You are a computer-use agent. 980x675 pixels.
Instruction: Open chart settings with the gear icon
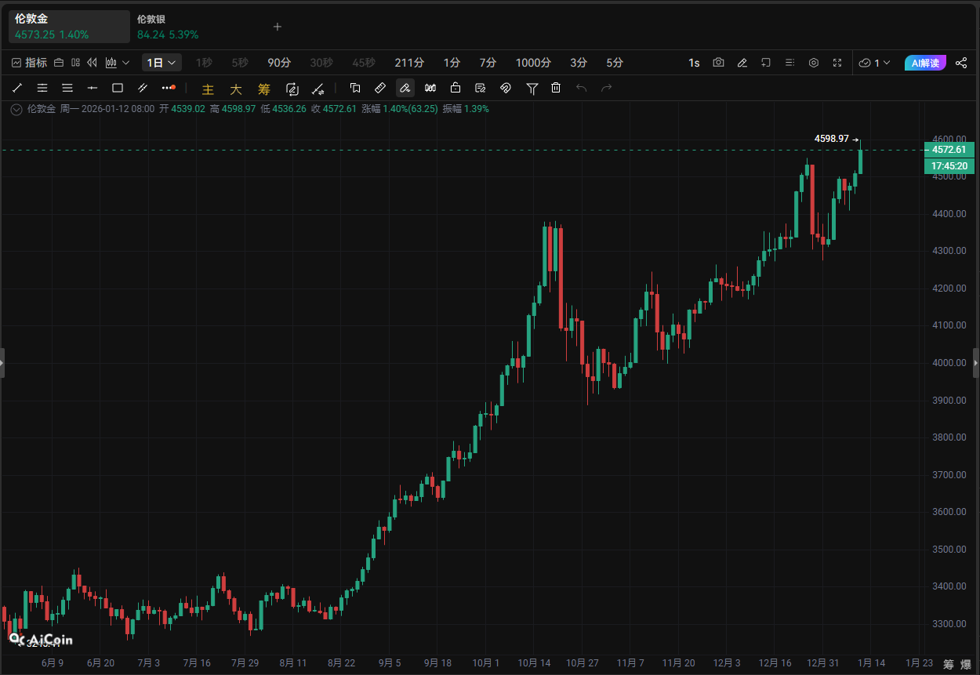coord(814,63)
